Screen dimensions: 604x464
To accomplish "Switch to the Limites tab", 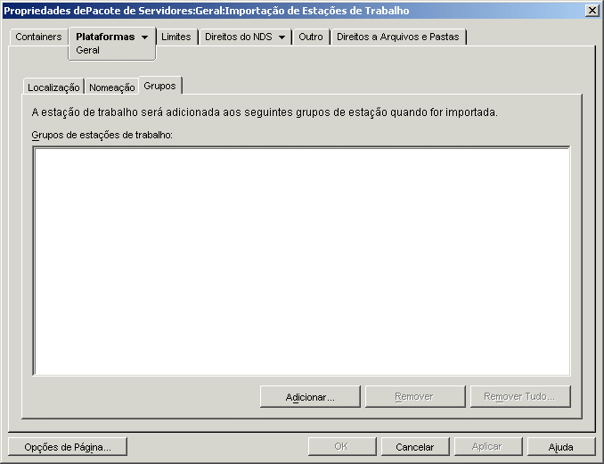I will (x=176, y=37).
